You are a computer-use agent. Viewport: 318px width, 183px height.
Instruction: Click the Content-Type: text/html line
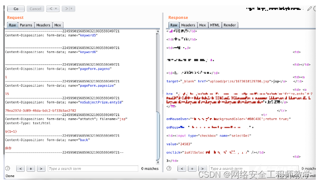point(27,123)
